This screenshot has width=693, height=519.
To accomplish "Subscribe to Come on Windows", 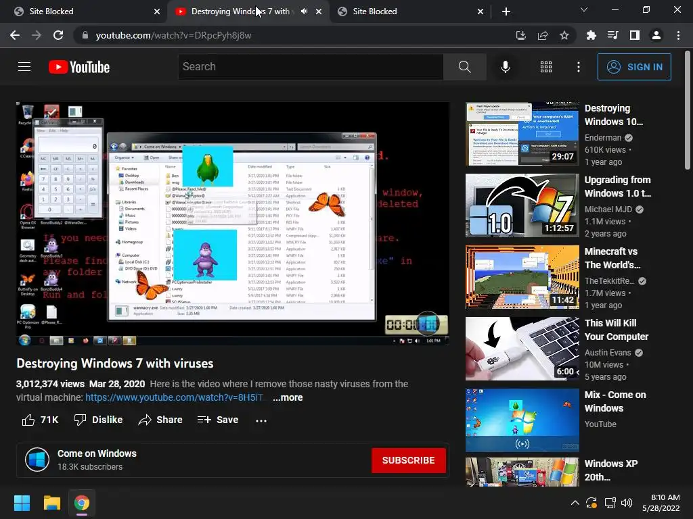I will coord(408,460).
